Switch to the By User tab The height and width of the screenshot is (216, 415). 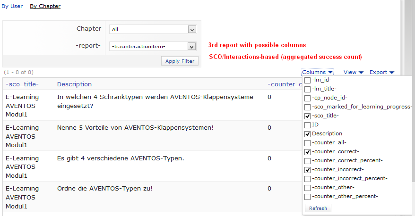click(11, 6)
